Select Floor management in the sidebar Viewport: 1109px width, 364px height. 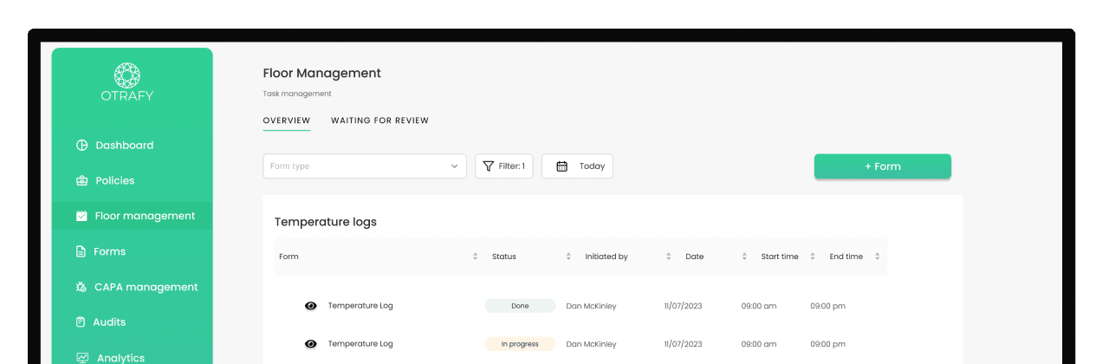(132, 217)
